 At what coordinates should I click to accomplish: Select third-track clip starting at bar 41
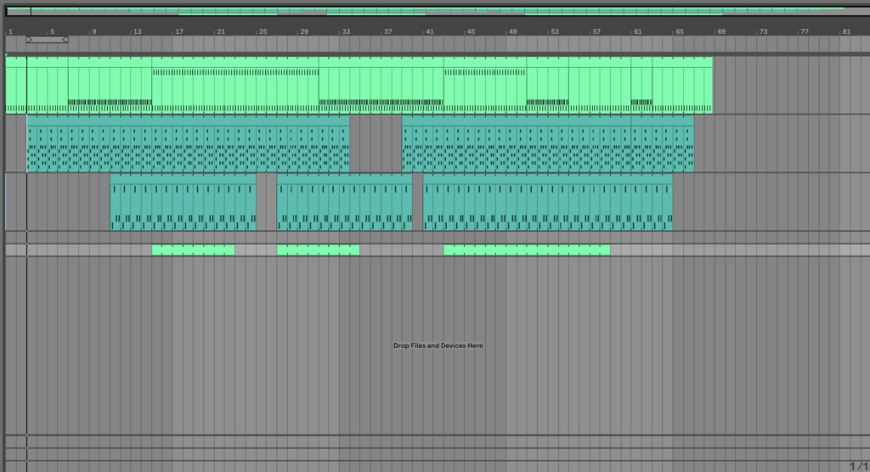[548, 202]
